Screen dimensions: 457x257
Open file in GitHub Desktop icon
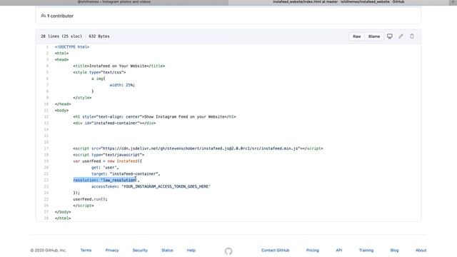(390, 36)
